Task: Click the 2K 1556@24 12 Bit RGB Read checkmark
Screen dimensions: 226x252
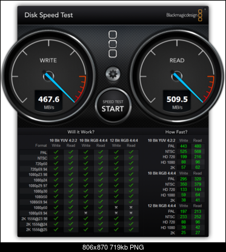Action: [x=131, y=224]
